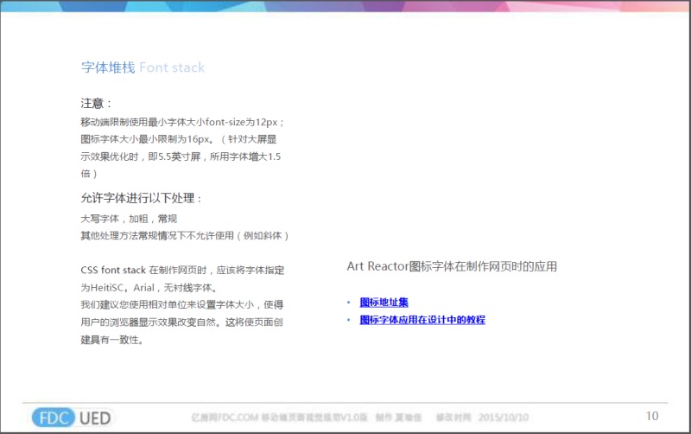Image resolution: width=691 pixels, height=434 pixels.
Task: Select the line mentioning 5.5英寸屏
Action: pos(181,156)
